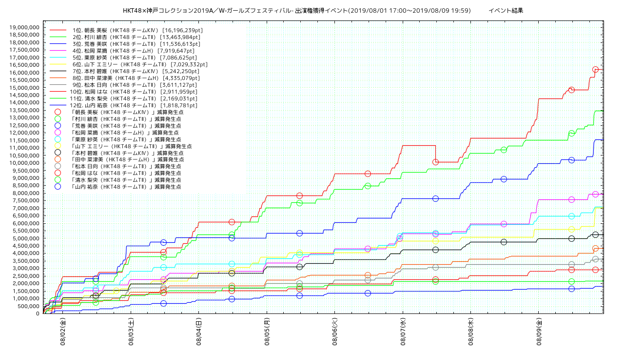
Task: Click the 19,000,000 label on the y-axis
Action: coord(24,27)
